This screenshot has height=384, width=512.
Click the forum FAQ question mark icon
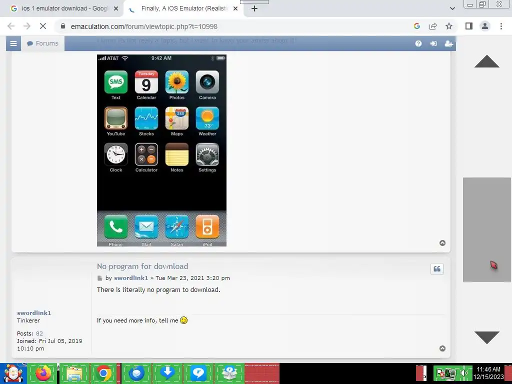pos(418,43)
